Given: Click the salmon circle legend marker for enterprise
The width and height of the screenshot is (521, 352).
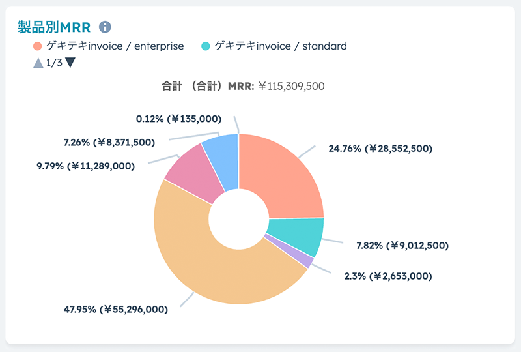Looking at the screenshot, I should coord(38,46).
